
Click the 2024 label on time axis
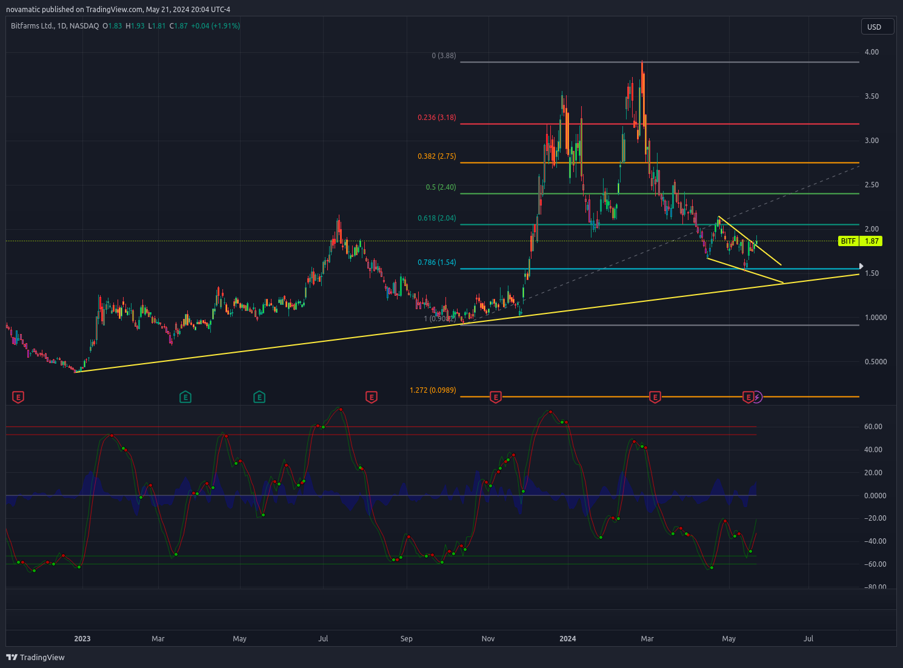[x=568, y=639]
